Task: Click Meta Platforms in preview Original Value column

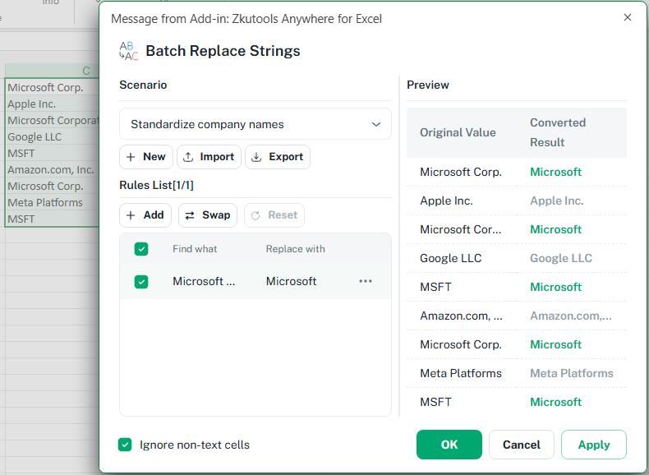Action: (x=461, y=374)
